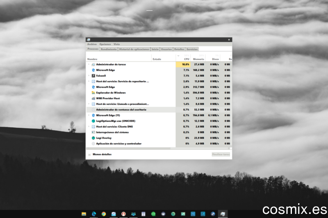Open the Detalles tab
Screen dimensions: 328x218
click(179, 49)
